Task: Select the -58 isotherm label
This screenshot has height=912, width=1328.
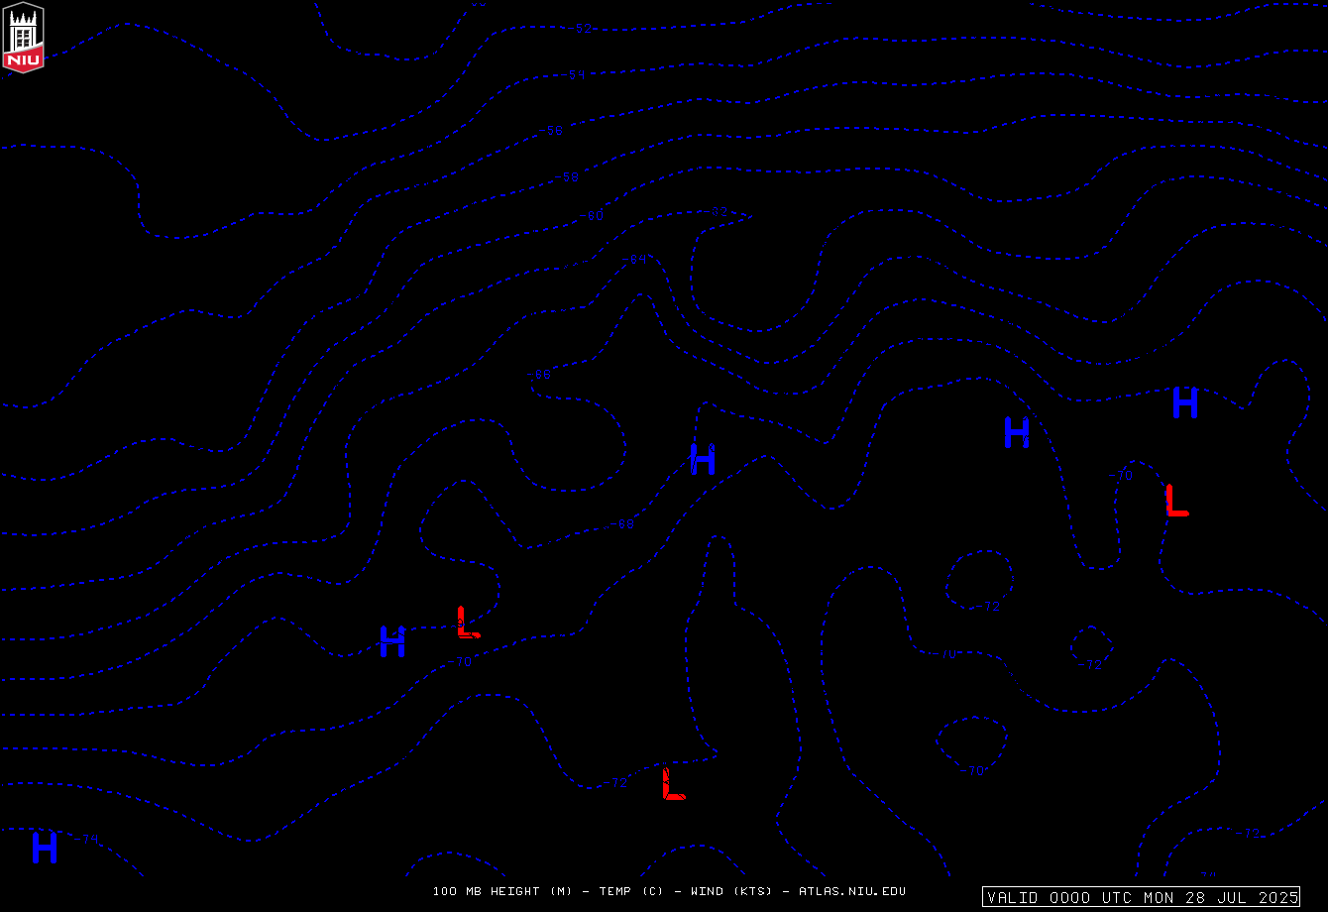Action: click(567, 177)
